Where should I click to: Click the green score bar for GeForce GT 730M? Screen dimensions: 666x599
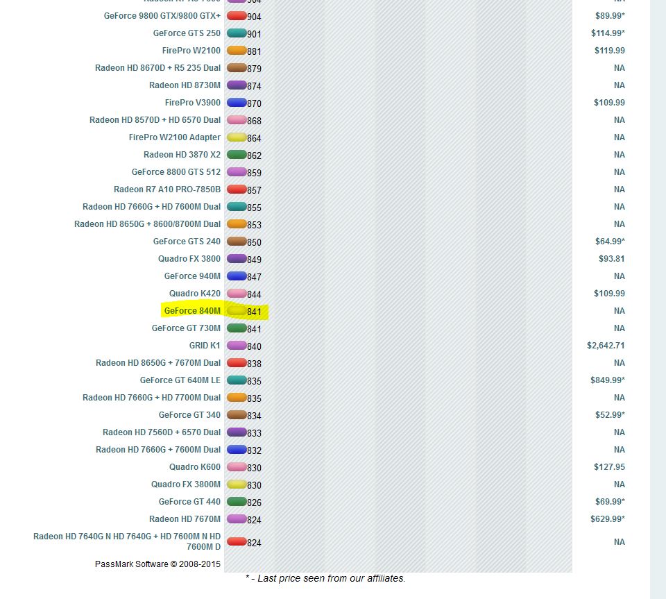click(x=237, y=328)
